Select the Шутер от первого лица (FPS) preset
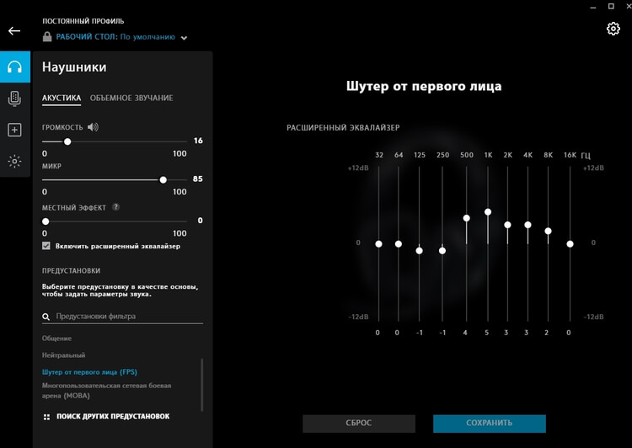Image resolution: width=632 pixels, height=448 pixels. coord(89,372)
